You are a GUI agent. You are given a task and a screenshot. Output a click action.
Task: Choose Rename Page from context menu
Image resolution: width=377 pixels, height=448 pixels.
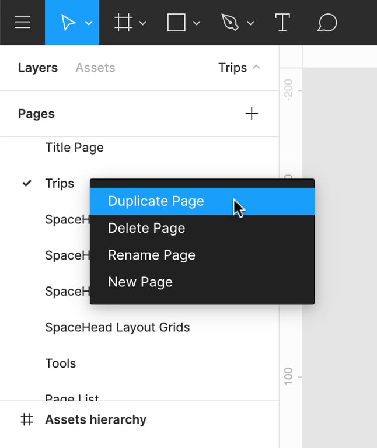[152, 255]
